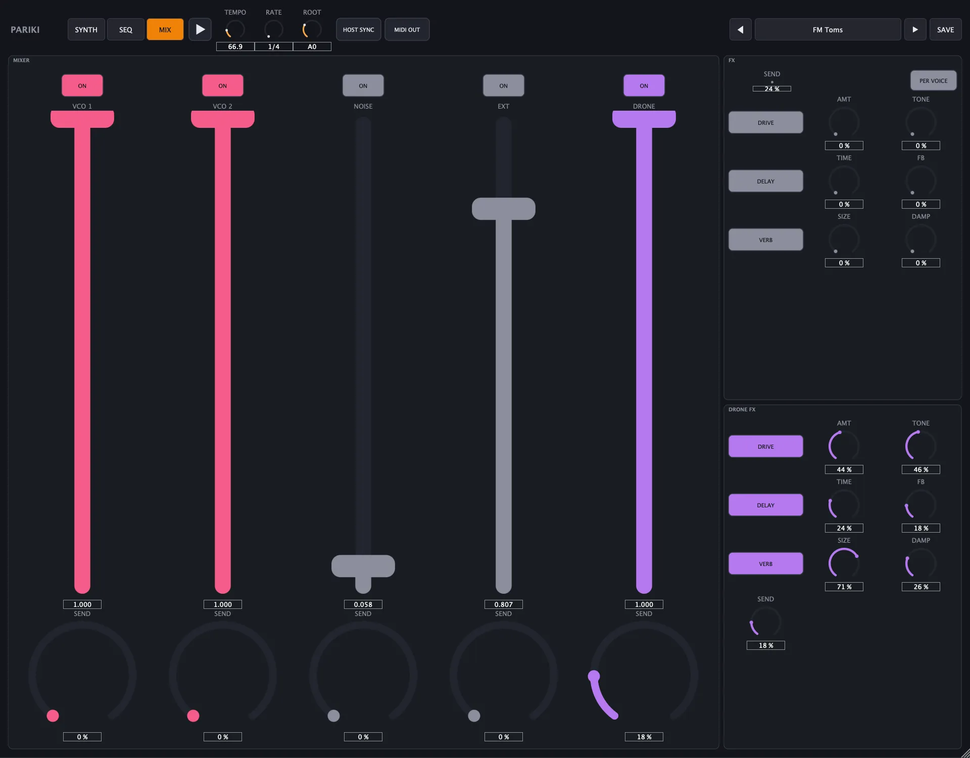Disable VERB in the Drone FX panel

pyautogui.click(x=765, y=563)
